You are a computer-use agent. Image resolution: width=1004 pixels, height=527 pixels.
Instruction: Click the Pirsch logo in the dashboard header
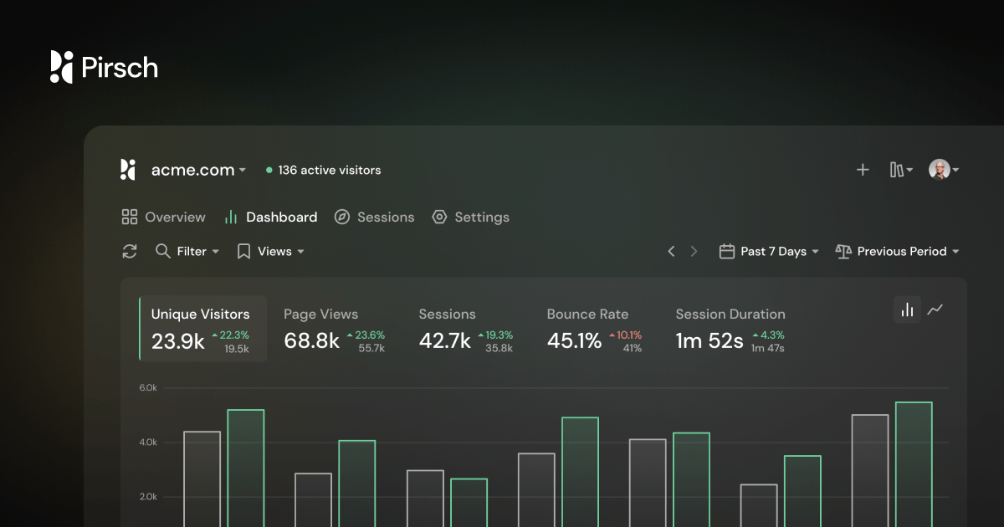click(127, 169)
